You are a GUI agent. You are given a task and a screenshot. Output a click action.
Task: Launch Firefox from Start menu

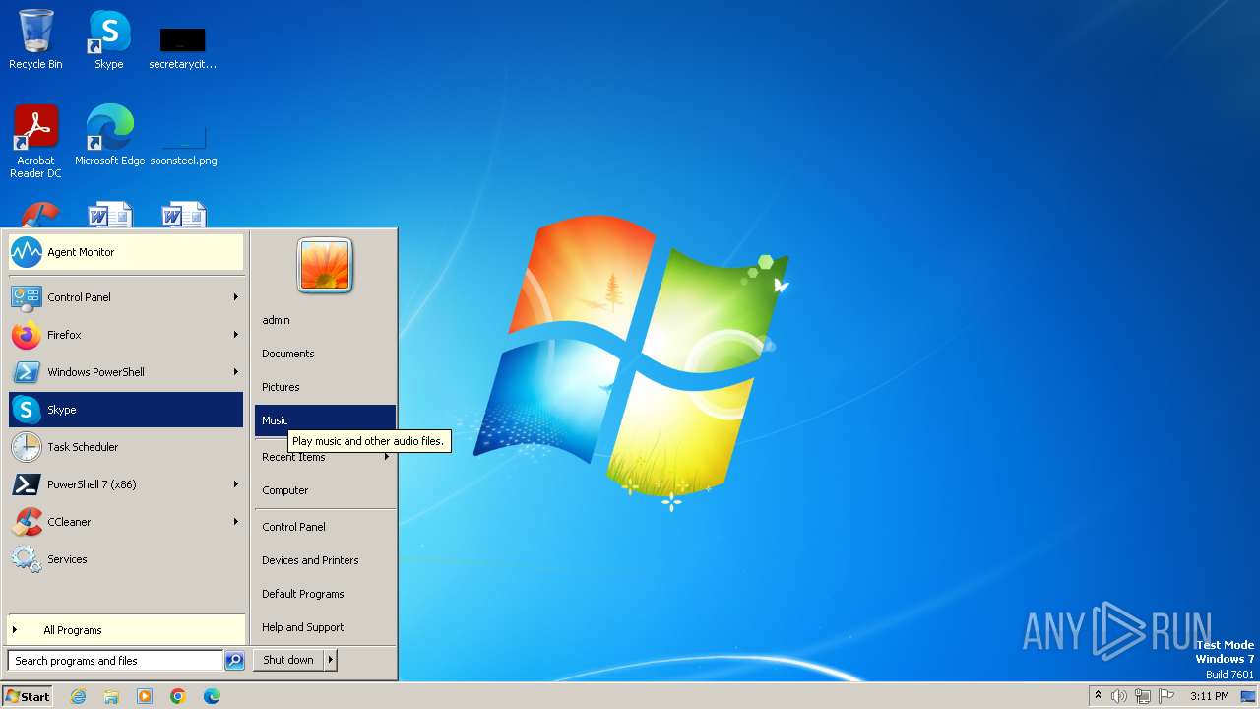tap(126, 335)
